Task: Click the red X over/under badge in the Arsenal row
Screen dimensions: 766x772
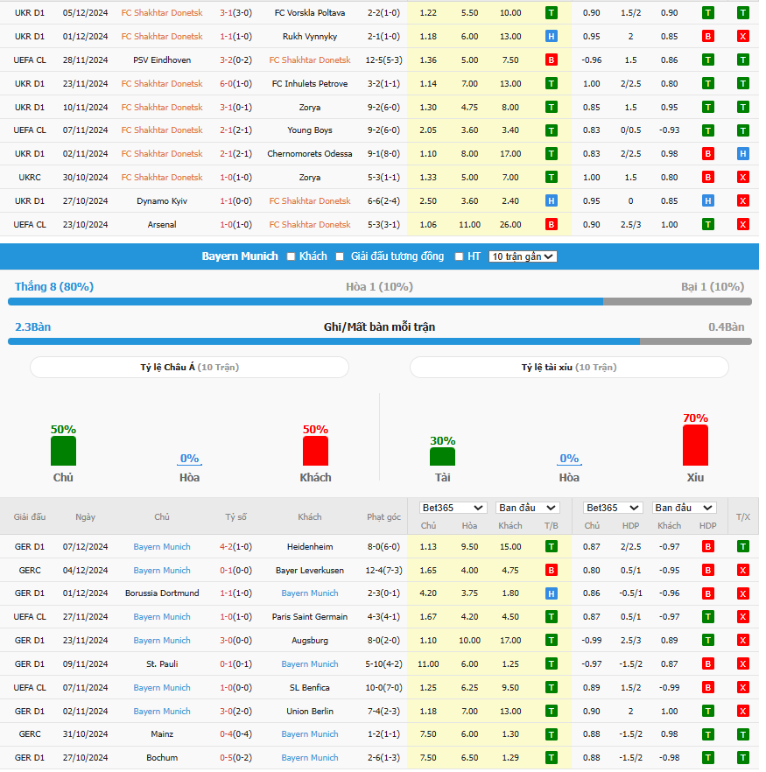Action: click(743, 224)
